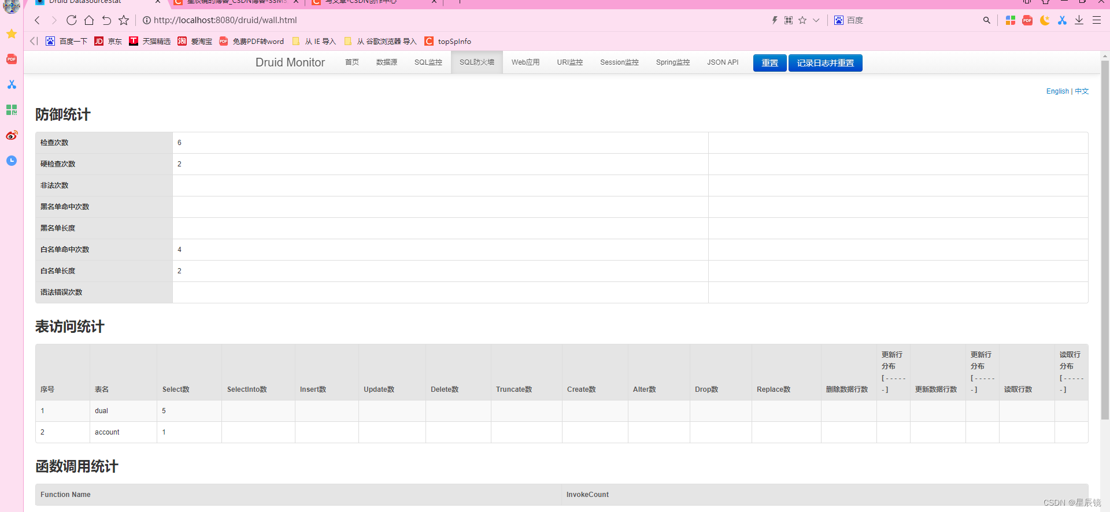Switch language to 中文
The height and width of the screenshot is (512, 1110).
tap(1082, 91)
